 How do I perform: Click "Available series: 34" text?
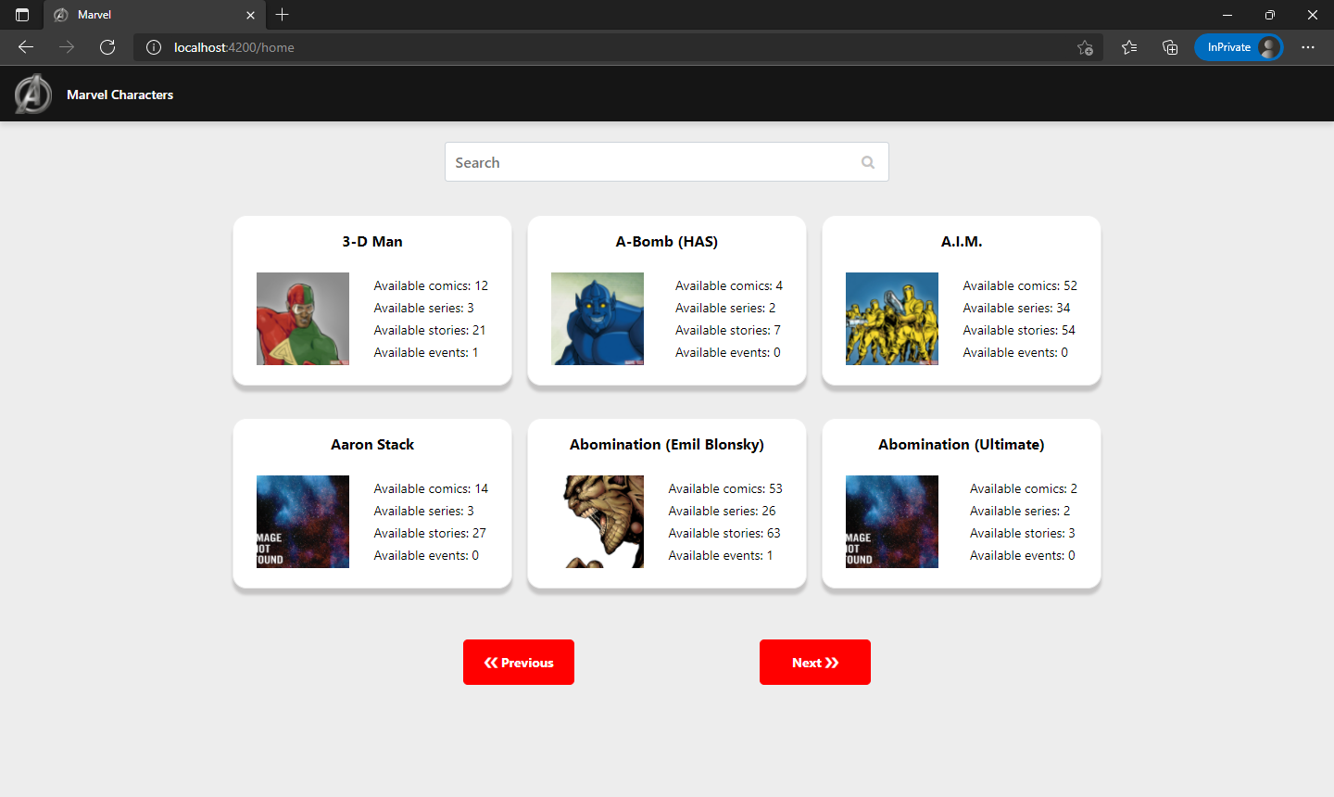(1016, 308)
